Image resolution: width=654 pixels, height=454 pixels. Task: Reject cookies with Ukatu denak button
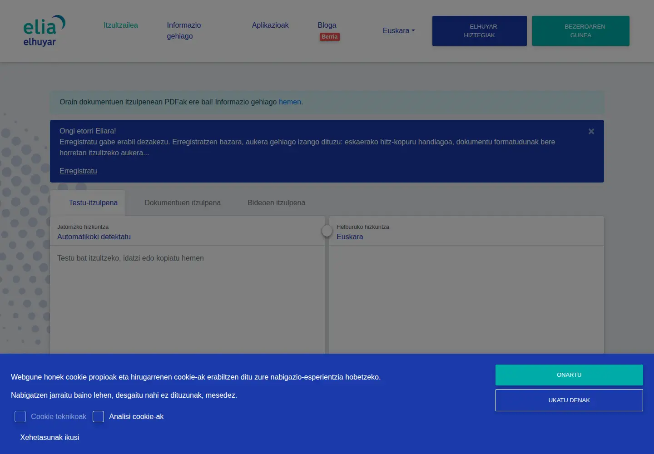[569, 400]
